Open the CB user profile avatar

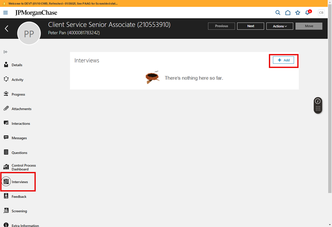(x=321, y=13)
